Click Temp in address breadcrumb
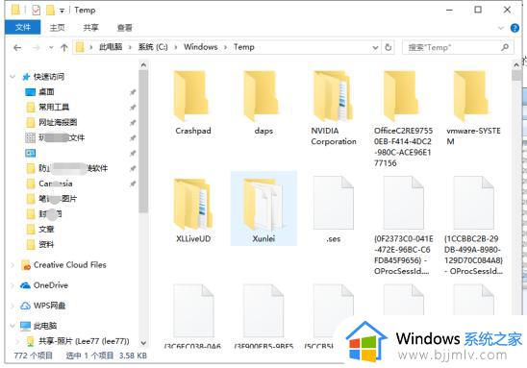This screenshot has width=527, height=368. pos(244,47)
